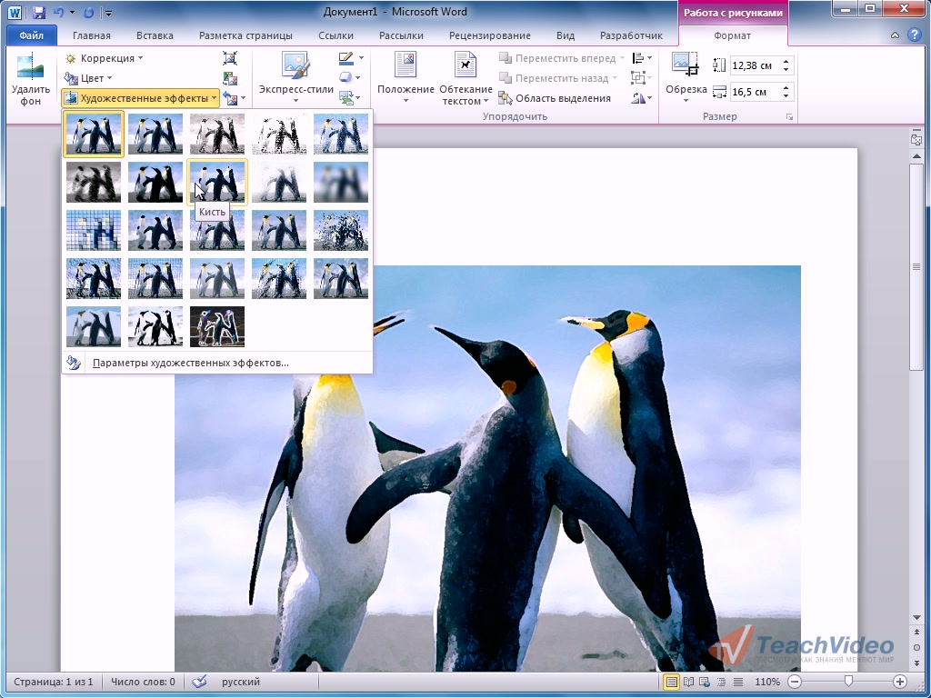Switch to Draft view

[738, 682]
